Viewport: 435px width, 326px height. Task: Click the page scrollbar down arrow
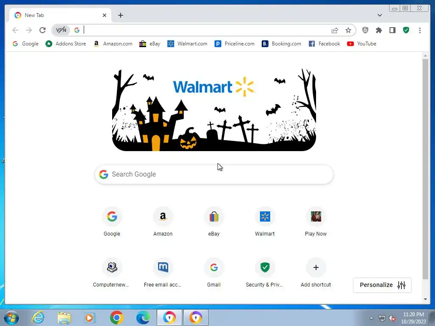tap(425, 299)
